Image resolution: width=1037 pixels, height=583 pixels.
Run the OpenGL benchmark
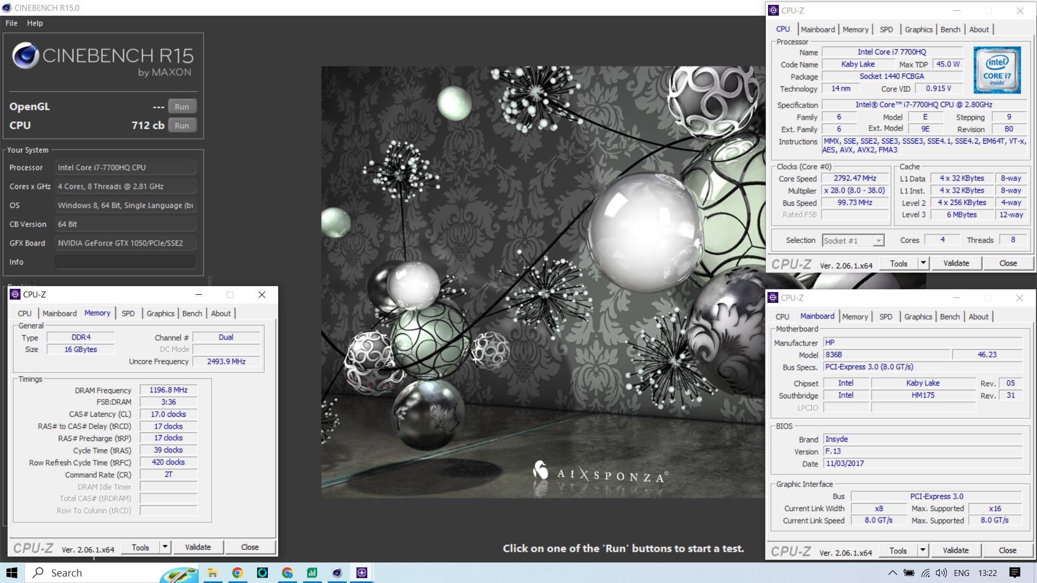[x=182, y=106]
